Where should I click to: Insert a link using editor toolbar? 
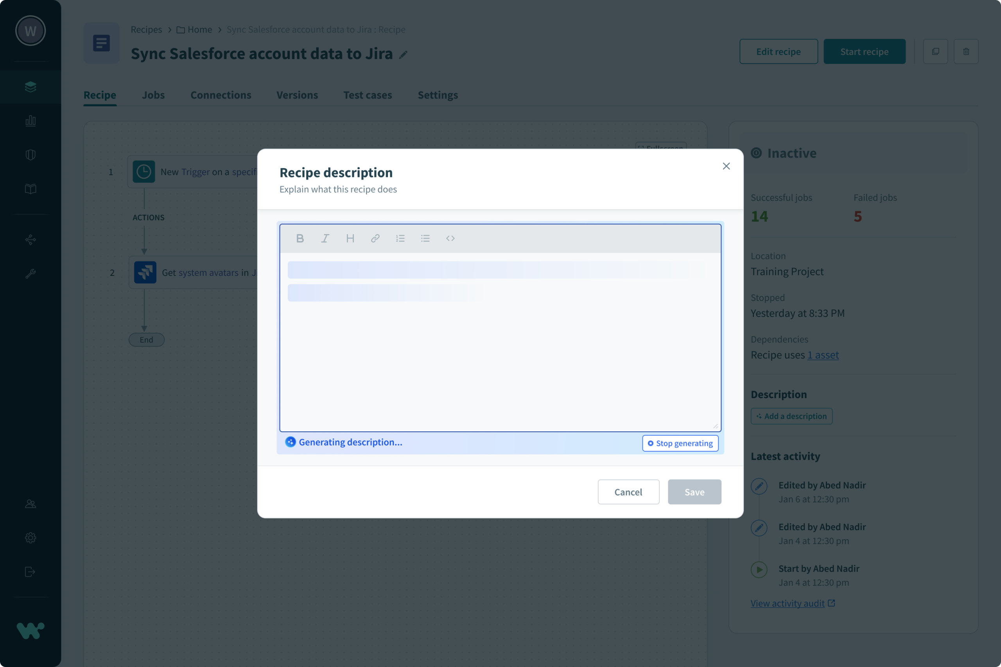[375, 238]
